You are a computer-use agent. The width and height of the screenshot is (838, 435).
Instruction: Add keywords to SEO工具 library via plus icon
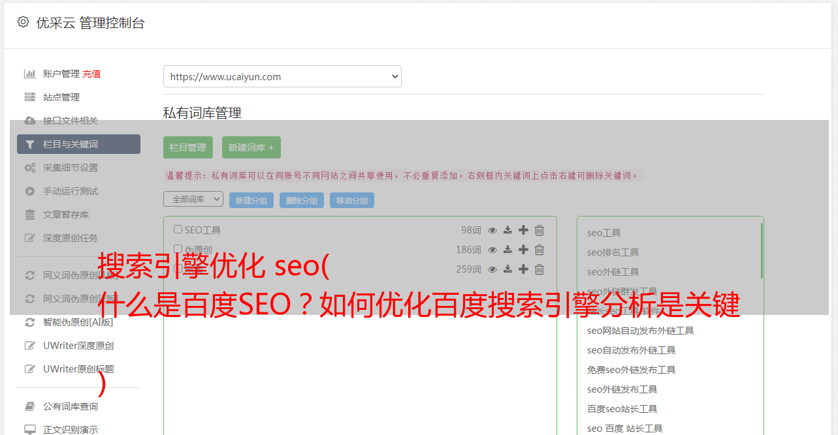pos(523,230)
